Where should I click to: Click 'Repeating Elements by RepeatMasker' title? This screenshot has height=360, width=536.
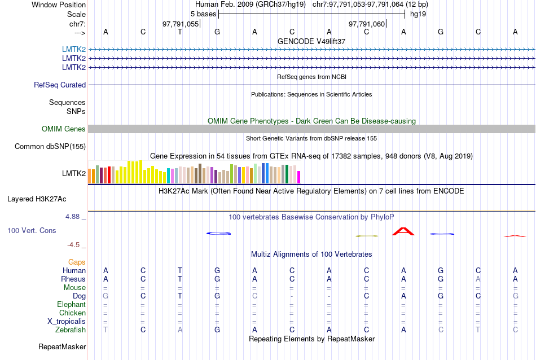point(312,339)
